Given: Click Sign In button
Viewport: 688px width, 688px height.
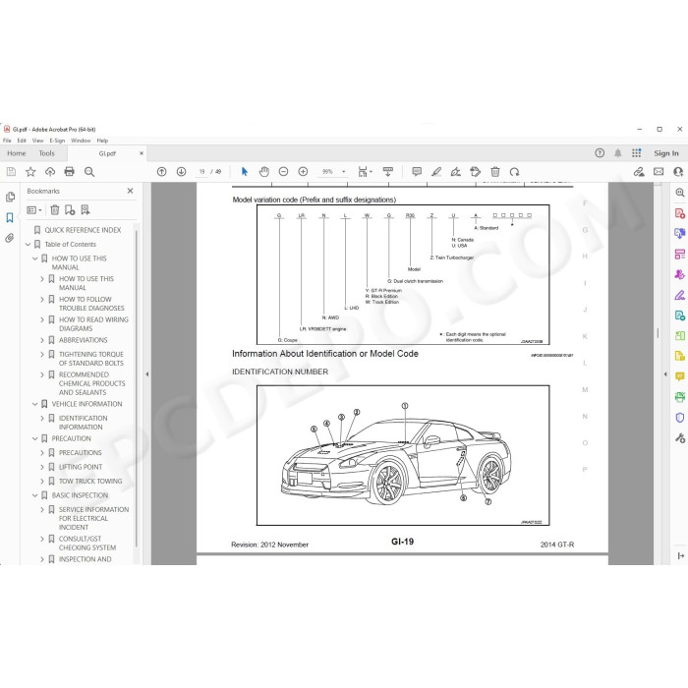Looking at the screenshot, I should 666,153.
